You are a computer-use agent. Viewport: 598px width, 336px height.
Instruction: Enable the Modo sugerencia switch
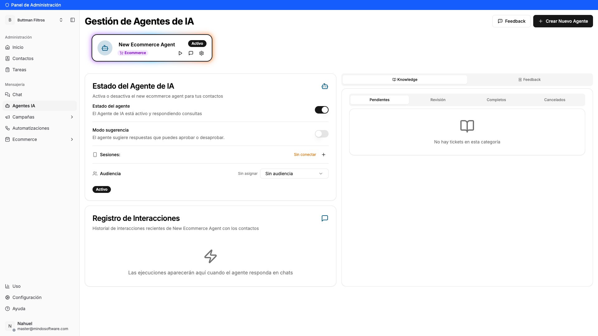(x=322, y=134)
